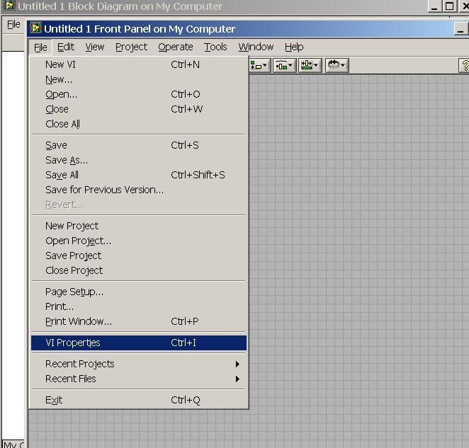
Task: Select Save As... menu entry
Action: click(x=139, y=160)
